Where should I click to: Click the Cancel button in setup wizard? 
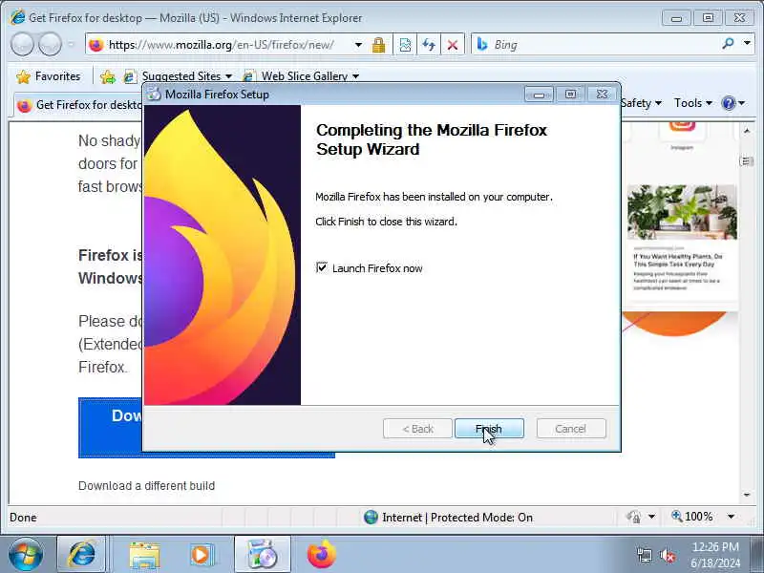pyautogui.click(x=571, y=429)
